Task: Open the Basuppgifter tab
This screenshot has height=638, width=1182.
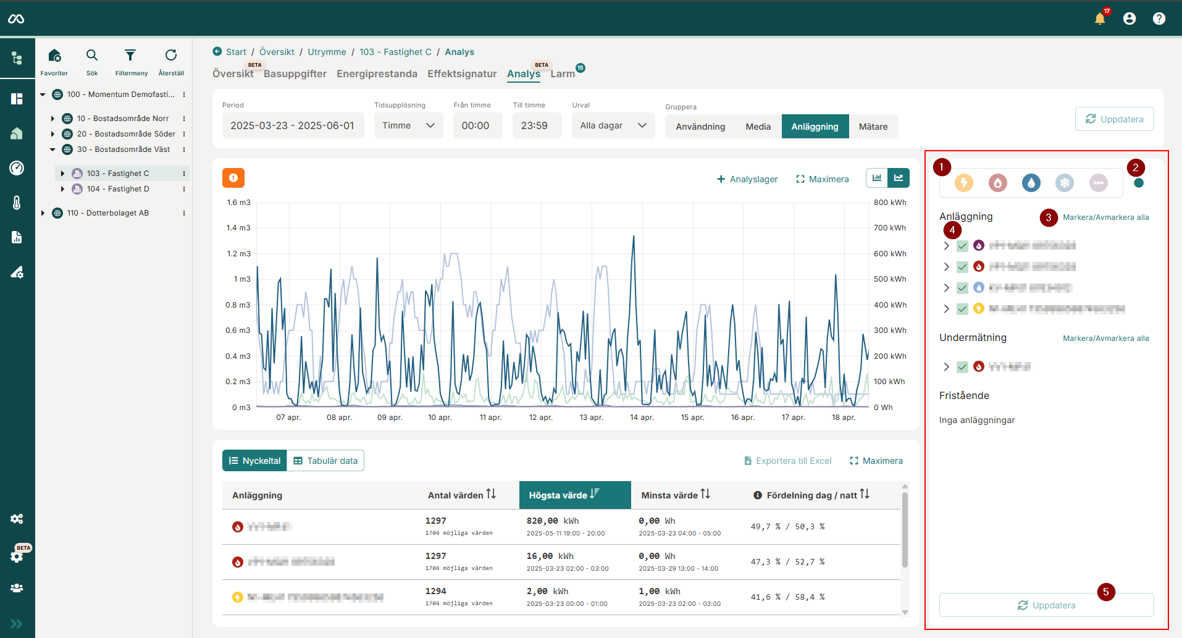Action: pyautogui.click(x=295, y=73)
